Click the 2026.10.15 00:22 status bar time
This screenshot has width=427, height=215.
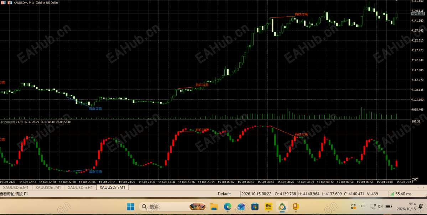(256, 194)
